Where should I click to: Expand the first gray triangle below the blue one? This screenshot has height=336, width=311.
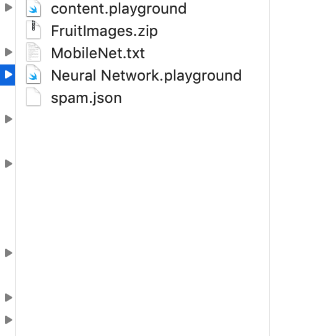(8, 119)
